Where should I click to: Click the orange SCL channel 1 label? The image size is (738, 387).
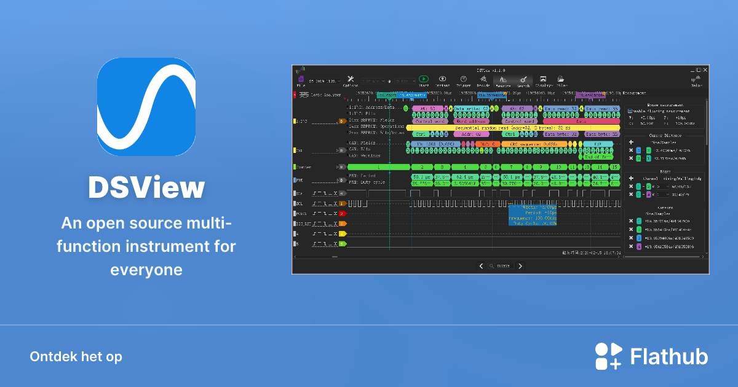[x=342, y=203]
